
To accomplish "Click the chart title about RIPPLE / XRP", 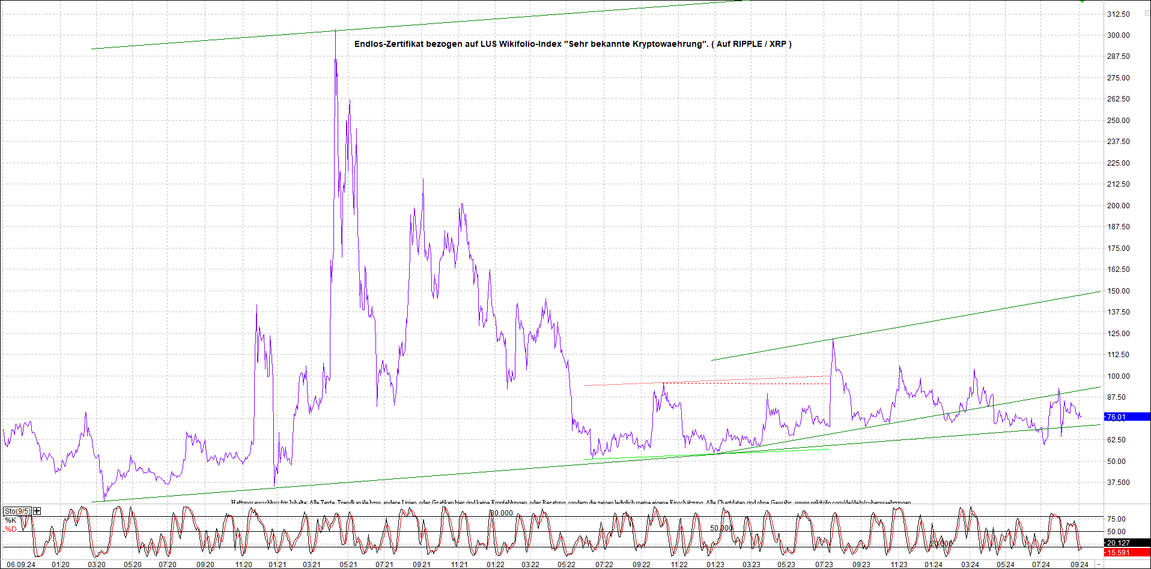I will 572,44.
